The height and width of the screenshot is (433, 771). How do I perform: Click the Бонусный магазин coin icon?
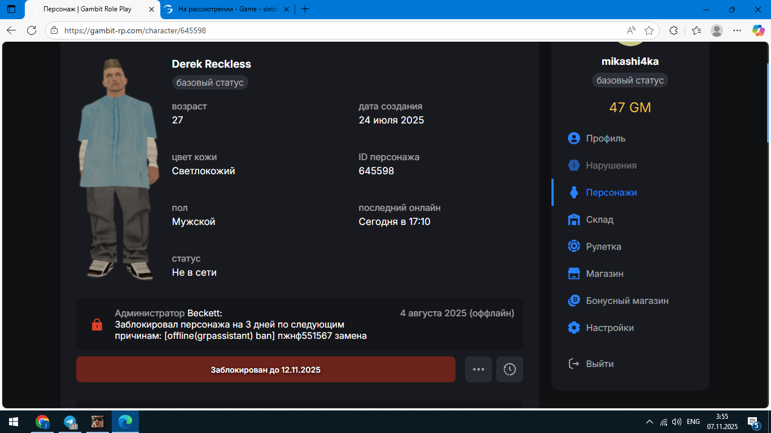tap(574, 301)
